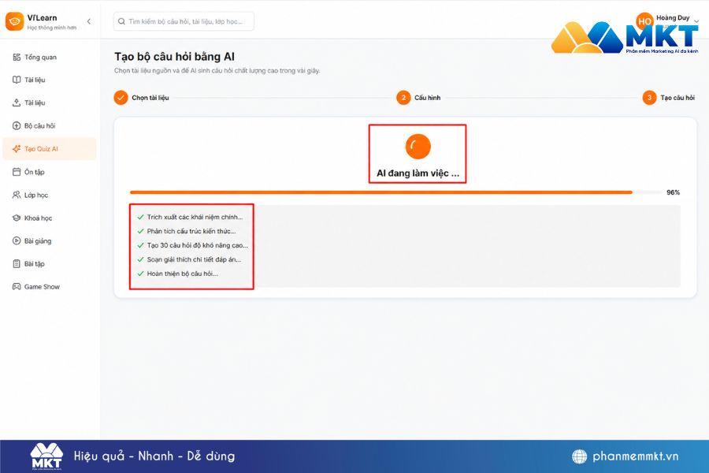The height and width of the screenshot is (473, 709).
Task: Click checkmark beside Soạn giải thích
Action: tap(141, 260)
